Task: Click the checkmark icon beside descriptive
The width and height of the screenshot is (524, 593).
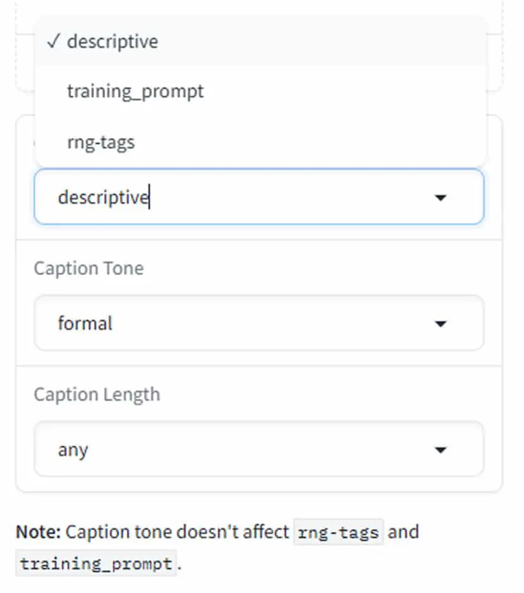Action: coord(53,41)
